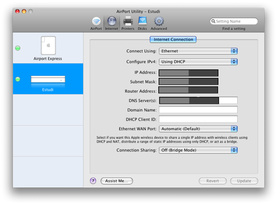Viewport: 277px width, 205px height.
Task: Select the Estudi base station
Action: (x=48, y=79)
